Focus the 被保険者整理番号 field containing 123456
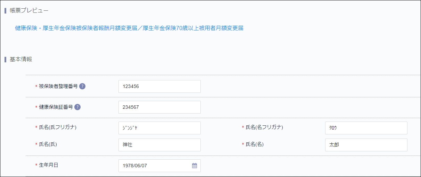Viewport: 421px width, 177px height. [x=159, y=87]
